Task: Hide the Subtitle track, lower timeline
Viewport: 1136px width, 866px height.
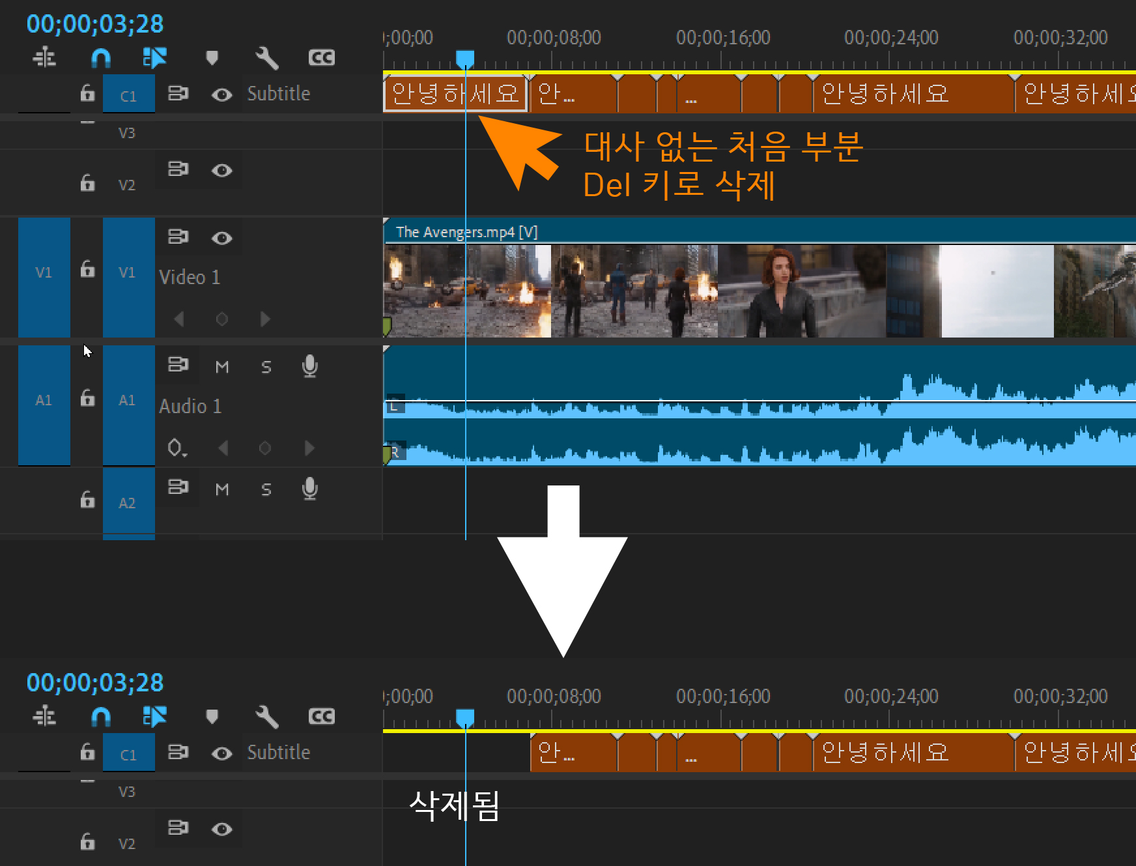Action: click(x=221, y=753)
